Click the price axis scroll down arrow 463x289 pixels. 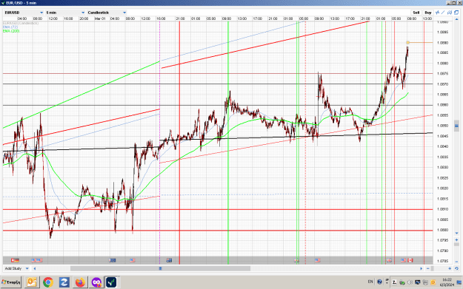click(x=456, y=233)
